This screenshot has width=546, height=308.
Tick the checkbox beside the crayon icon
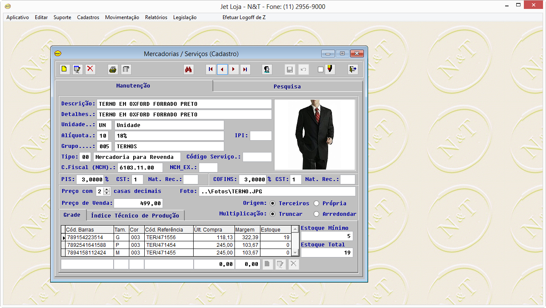(321, 70)
